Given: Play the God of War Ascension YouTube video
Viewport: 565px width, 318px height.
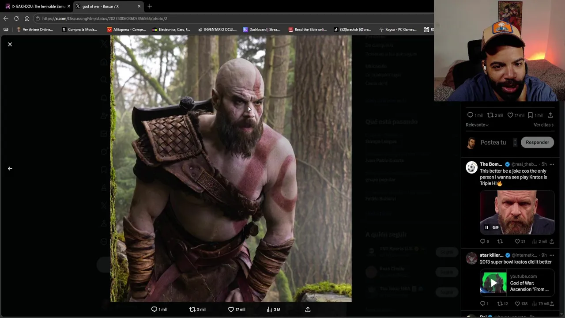Looking at the screenshot, I should [x=493, y=283].
